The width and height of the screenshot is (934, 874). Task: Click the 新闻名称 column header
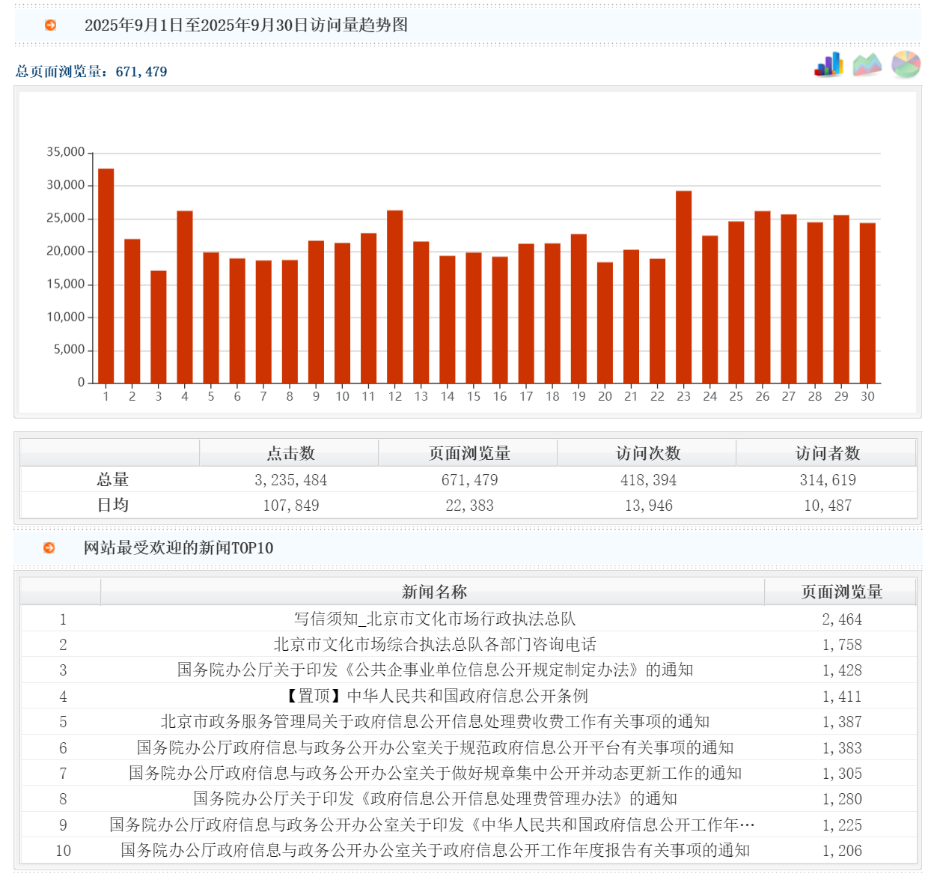(x=433, y=592)
